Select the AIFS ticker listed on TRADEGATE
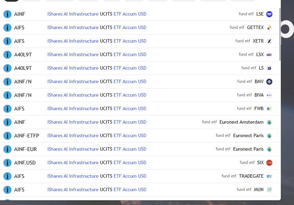The width and height of the screenshot is (294, 205). pyautogui.click(x=19, y=176)
